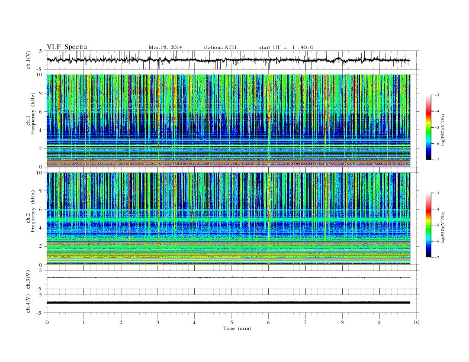This screenshot has height=362, width=469.
Task: Click the ch.2 "Frequency (kHz)" axis label
Action: click(x=33, y=211)
